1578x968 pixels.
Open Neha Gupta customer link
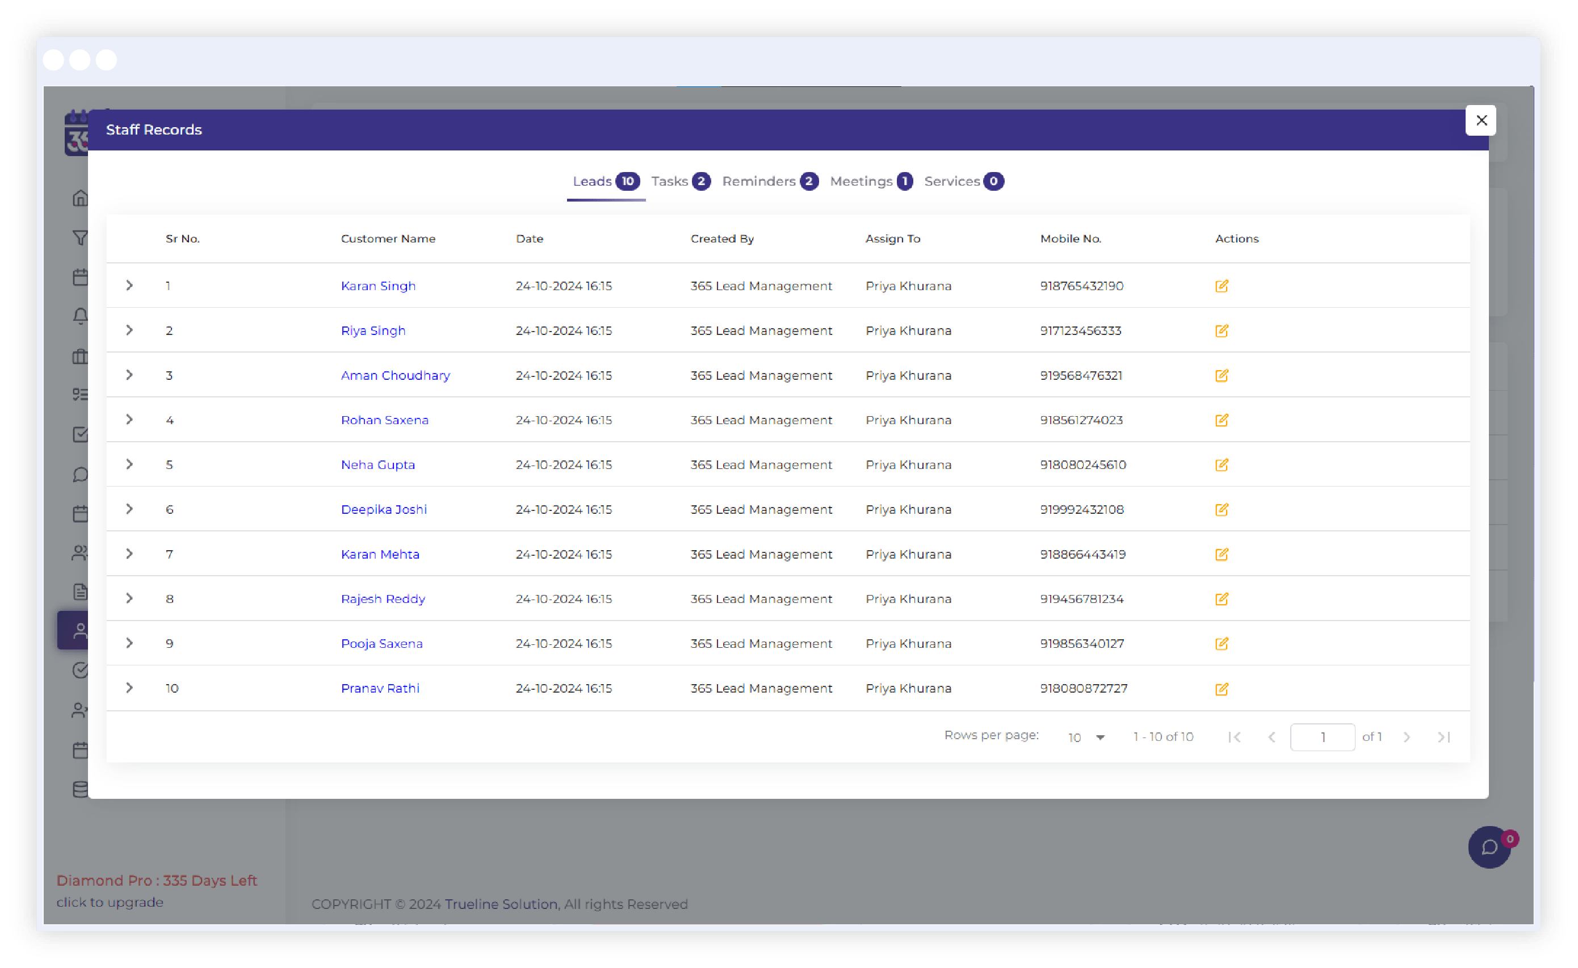tap(378, 464)
